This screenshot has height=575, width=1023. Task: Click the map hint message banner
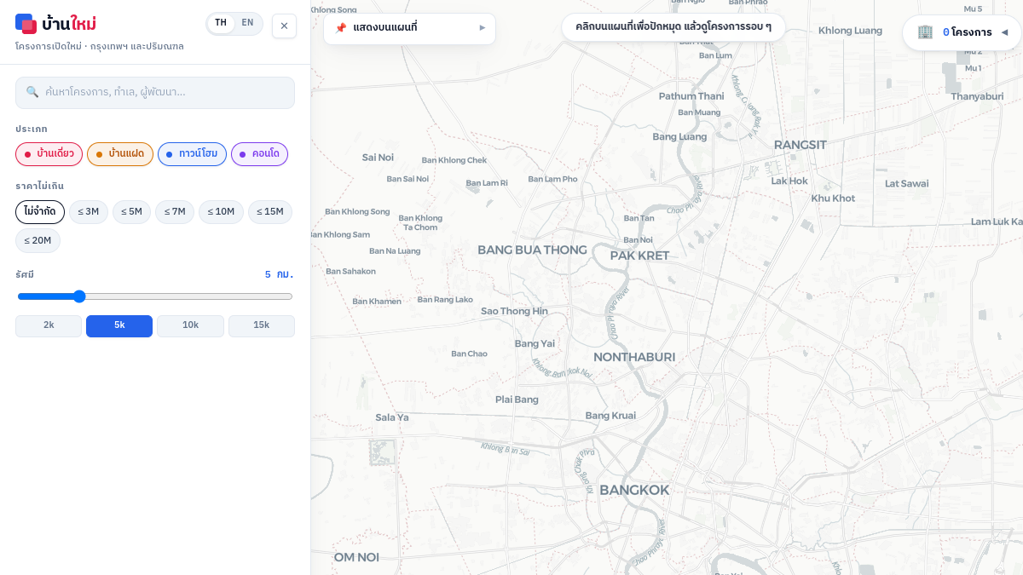coord(673,27)
